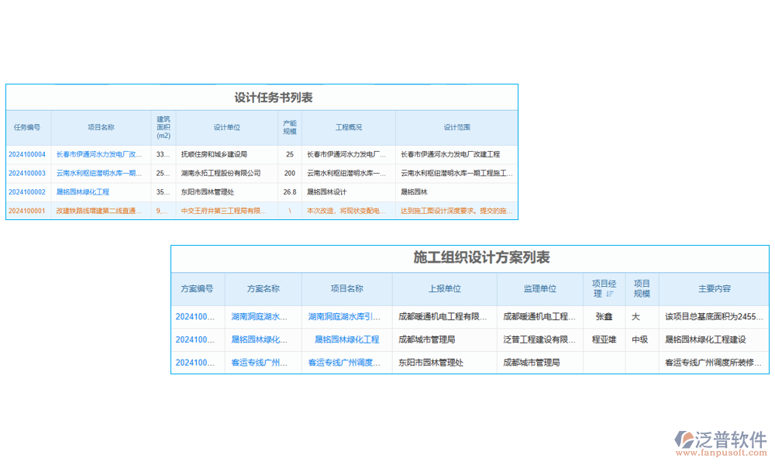775x465 pixels.
Task: Open 湖南洞庭湖水 plan name link
Action: click(x=260, y=316)
